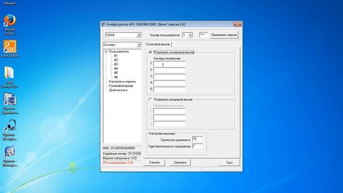
Task: Select Диагностика in the tree
Action: (x=118, y=90)
